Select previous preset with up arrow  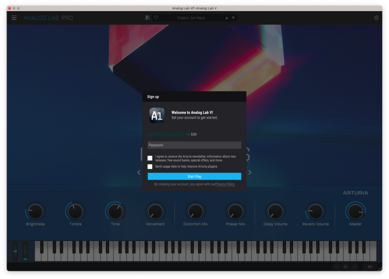[x=227, y=18]
